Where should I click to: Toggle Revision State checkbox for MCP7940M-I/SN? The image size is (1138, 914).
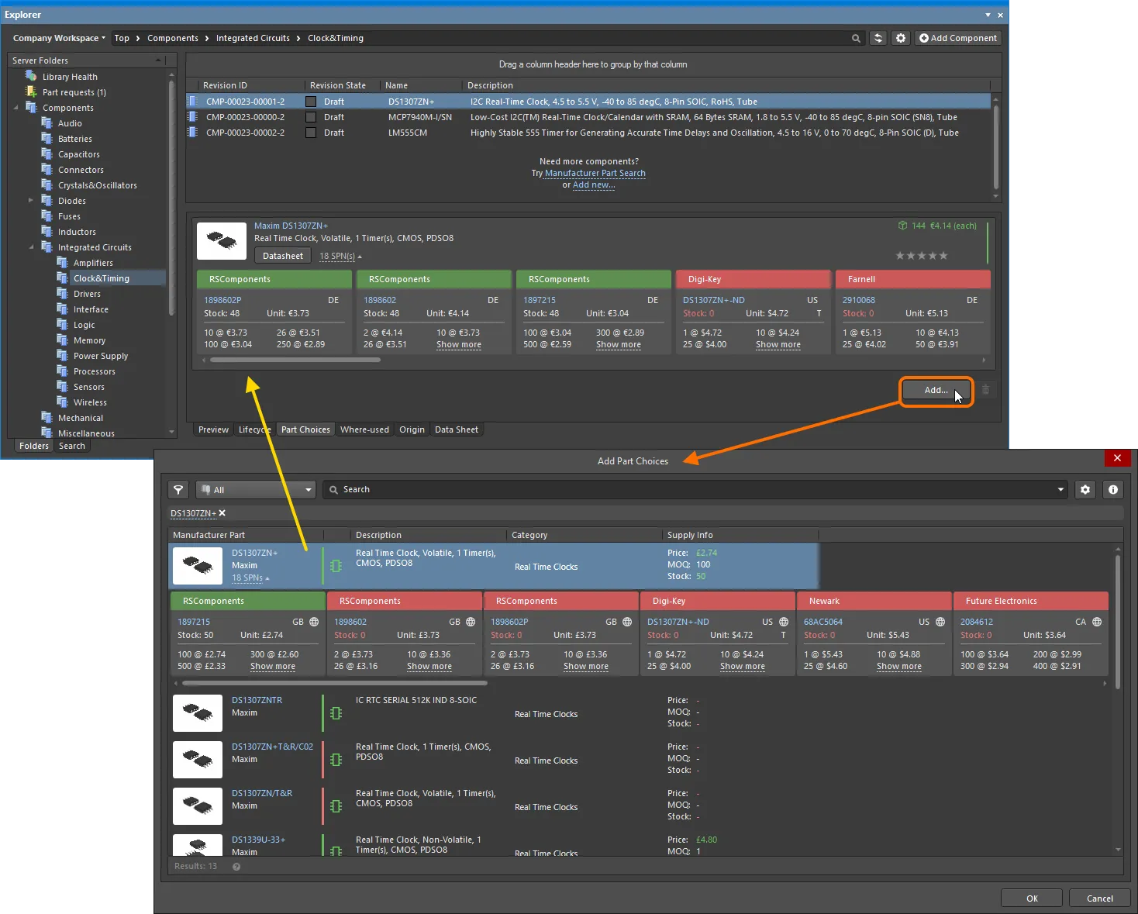(x=311, y=117)
